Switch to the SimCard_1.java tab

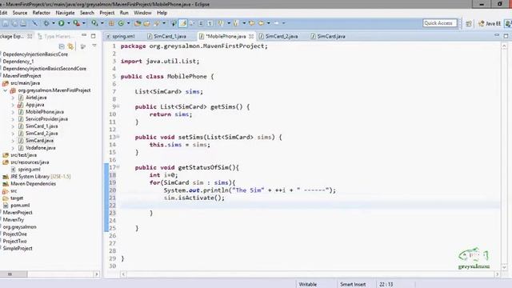click(167, 36)
